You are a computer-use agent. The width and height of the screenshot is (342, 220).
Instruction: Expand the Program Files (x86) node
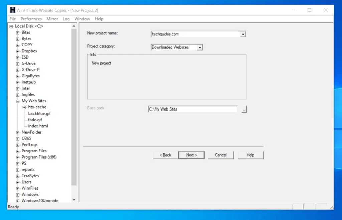[18, 158]
